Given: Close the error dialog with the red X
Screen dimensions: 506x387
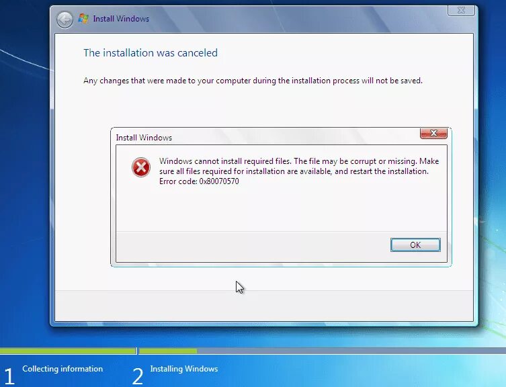Looking at the screenshot, I should 433,133.
